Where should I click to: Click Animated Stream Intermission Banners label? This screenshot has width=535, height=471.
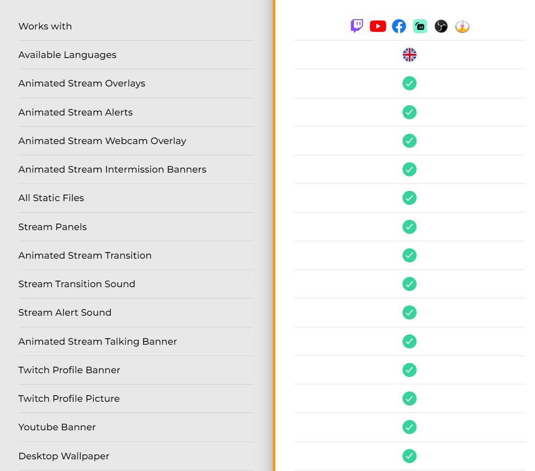tap(112, 169)
